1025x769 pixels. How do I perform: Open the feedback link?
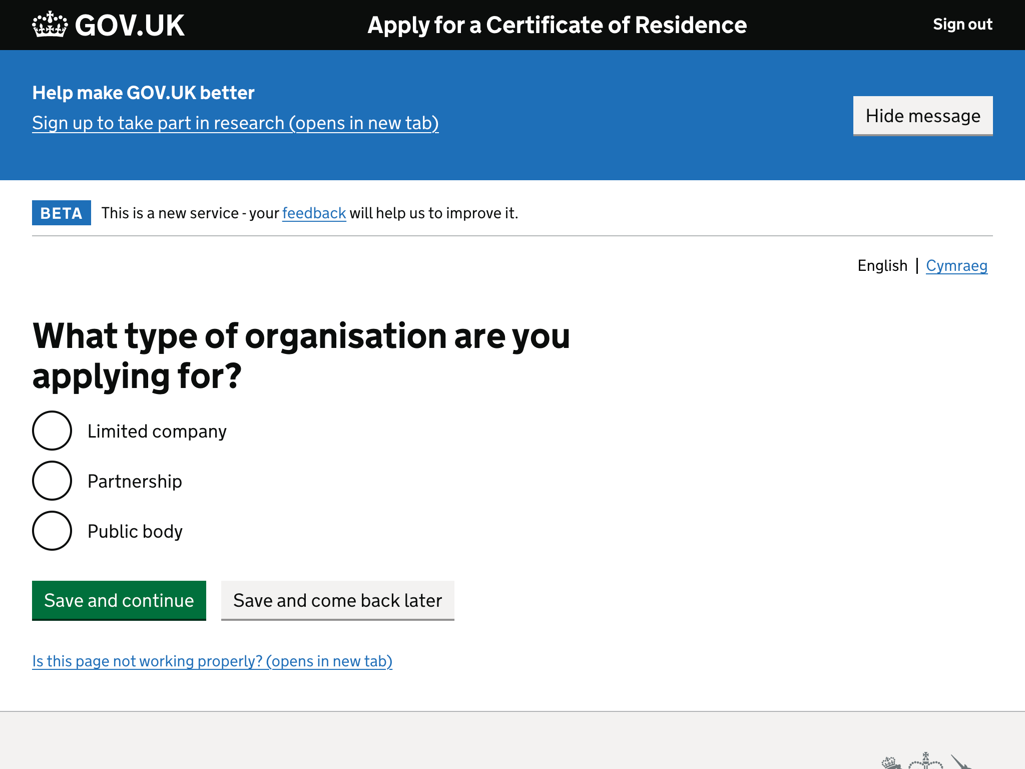click(313, 213)
